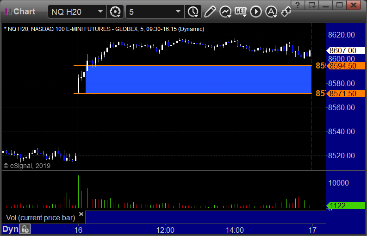Screen dimensions: 367x236
Task: Close the Vol study panel with the x
Action: point(81,214)
